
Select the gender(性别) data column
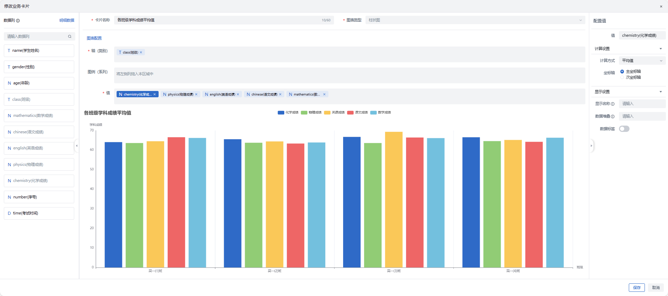pos(39,67)
